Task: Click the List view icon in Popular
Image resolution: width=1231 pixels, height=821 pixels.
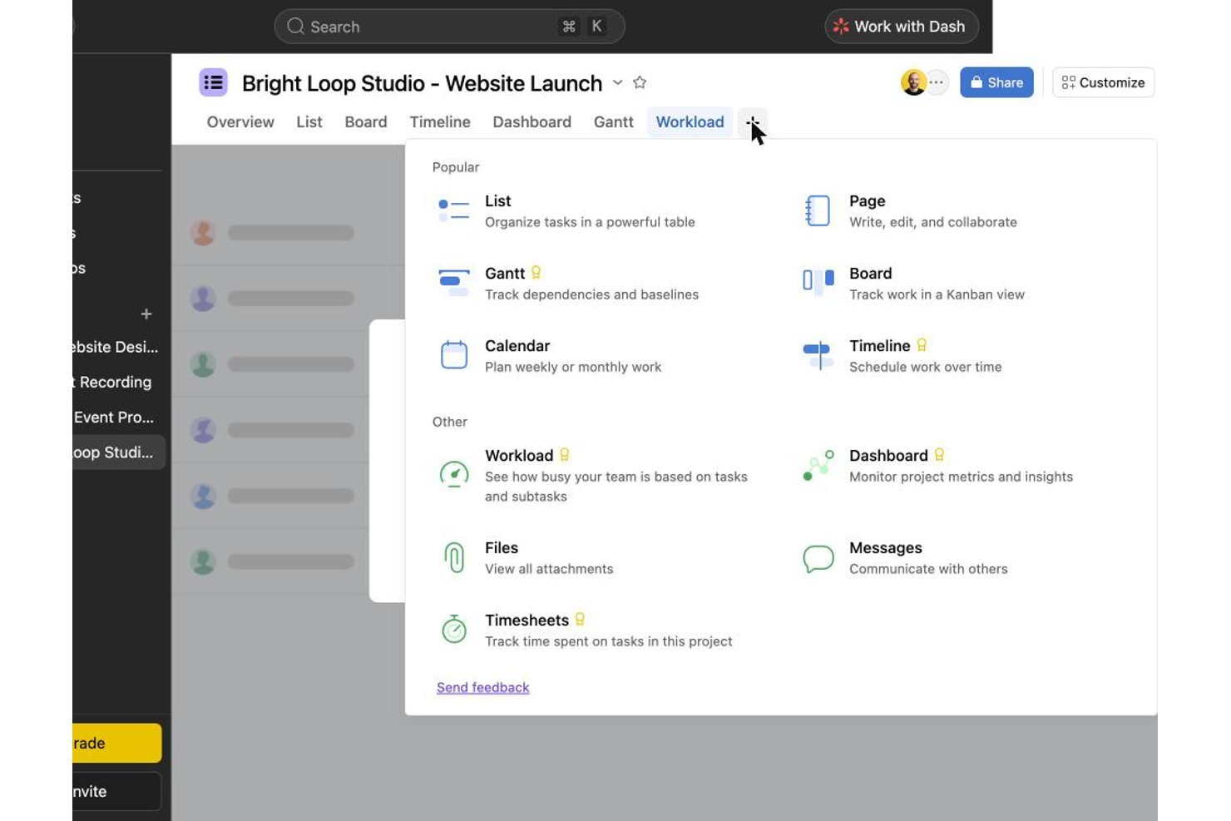Action: pos(453,210)
